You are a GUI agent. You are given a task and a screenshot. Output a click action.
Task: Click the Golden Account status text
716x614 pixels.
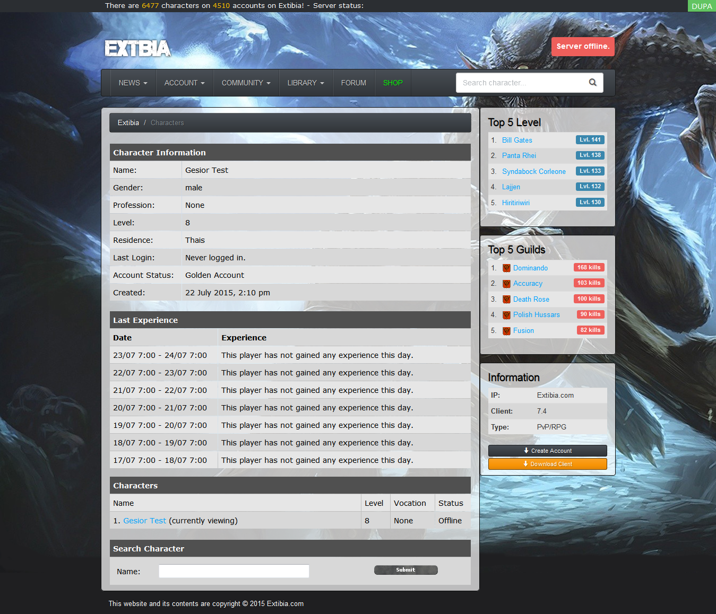point(214,275)
